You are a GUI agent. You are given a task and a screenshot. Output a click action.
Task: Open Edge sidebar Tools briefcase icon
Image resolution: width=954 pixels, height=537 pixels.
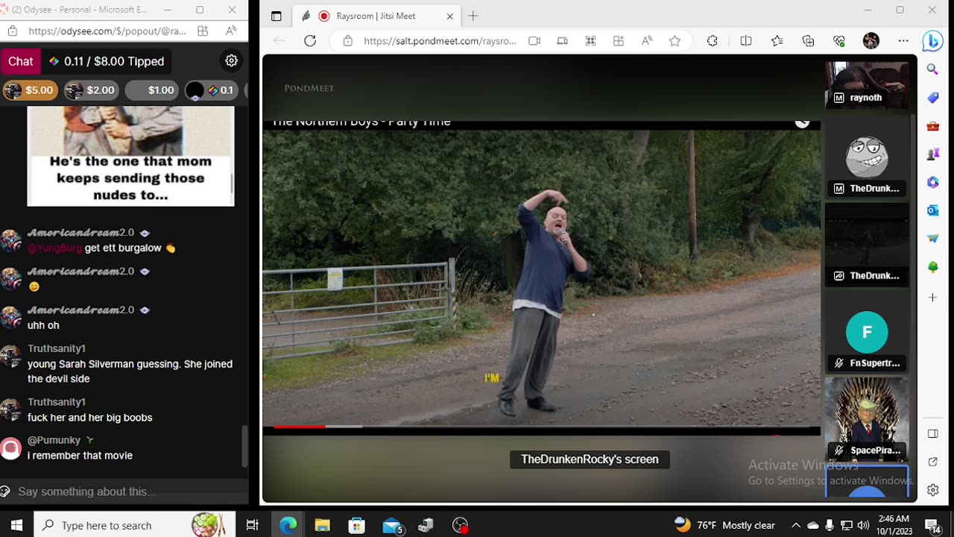932,126
